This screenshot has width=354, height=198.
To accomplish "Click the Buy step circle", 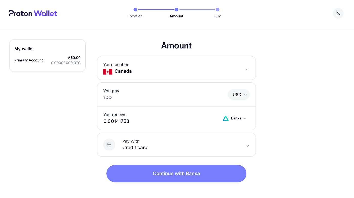I will (x=218, y=10).
